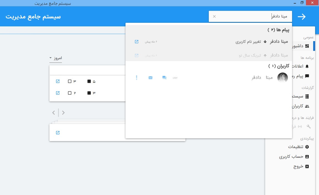Open the تغییر نام کاربری message via its open icon

(137, 42)
